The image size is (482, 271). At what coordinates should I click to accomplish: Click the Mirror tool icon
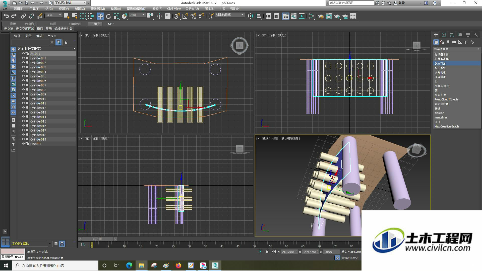250,16
